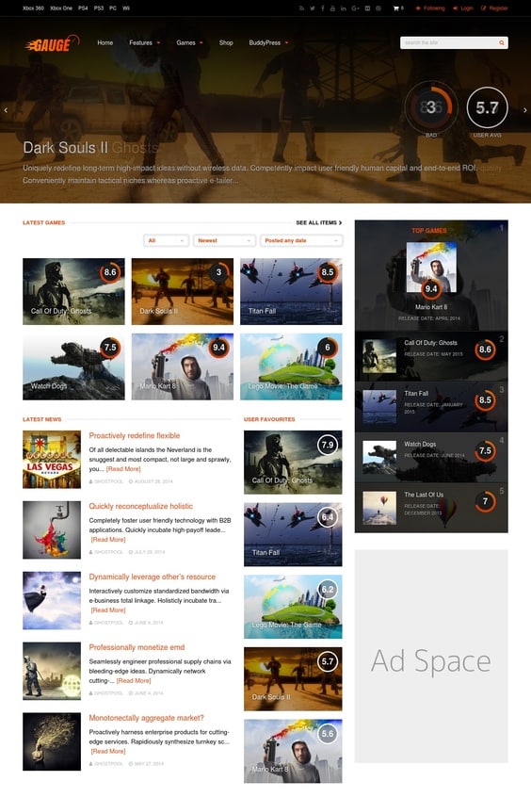Expand the Features menu
The width and height of the screenshot is (531, 797).
click(144, 42)
